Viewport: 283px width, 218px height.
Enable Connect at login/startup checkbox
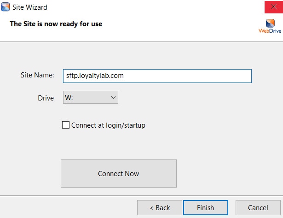click(x=66, y=125)
